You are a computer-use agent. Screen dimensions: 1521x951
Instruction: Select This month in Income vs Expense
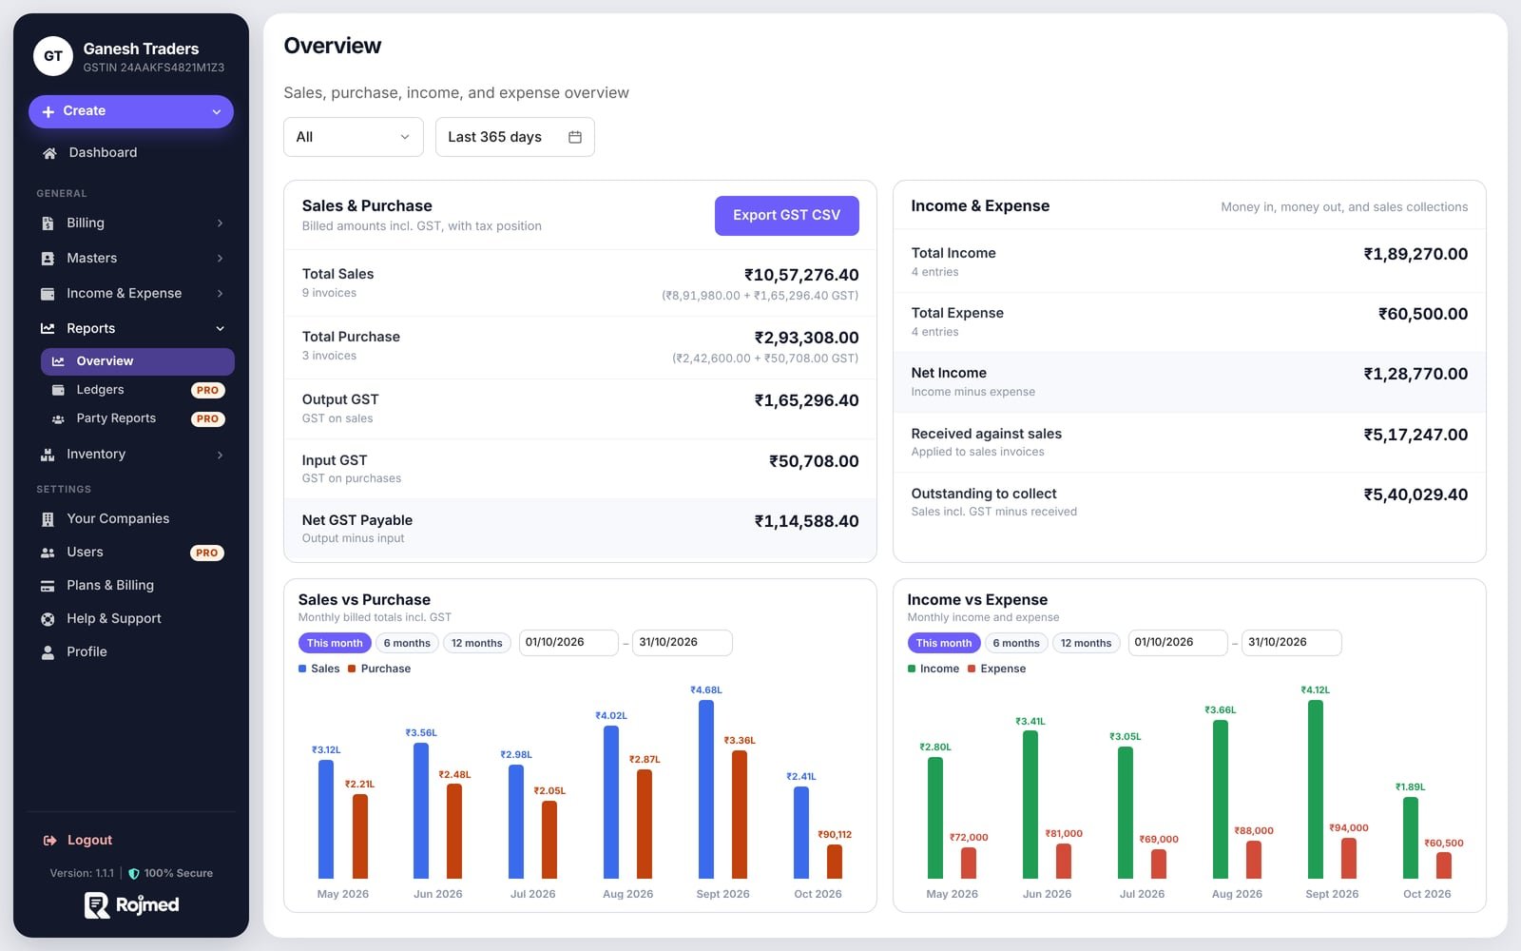[x=944, y=643]
